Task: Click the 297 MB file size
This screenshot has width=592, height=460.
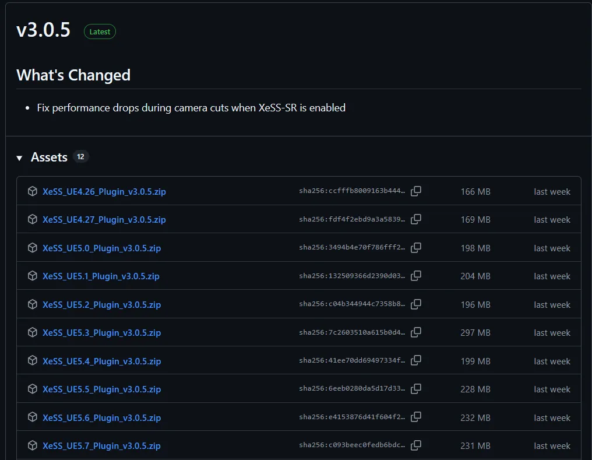Action: (x=475, y=333)
